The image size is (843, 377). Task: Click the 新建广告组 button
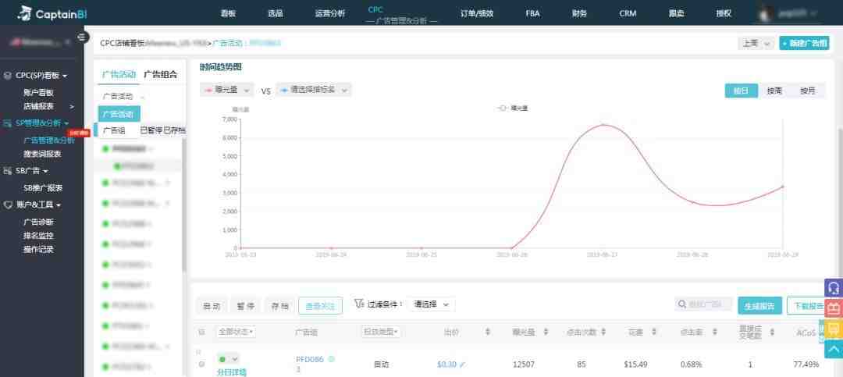tap(804, 43)
